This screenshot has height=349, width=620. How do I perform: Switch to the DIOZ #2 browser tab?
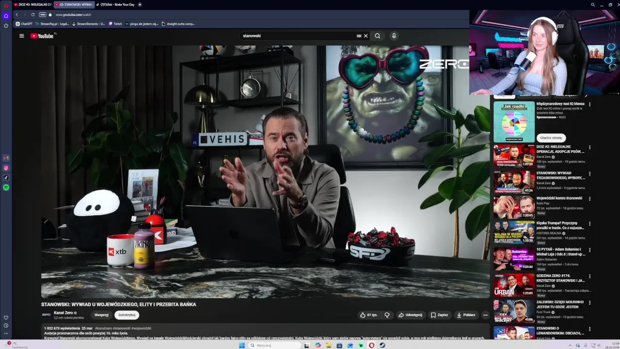[x=32, y=4]
